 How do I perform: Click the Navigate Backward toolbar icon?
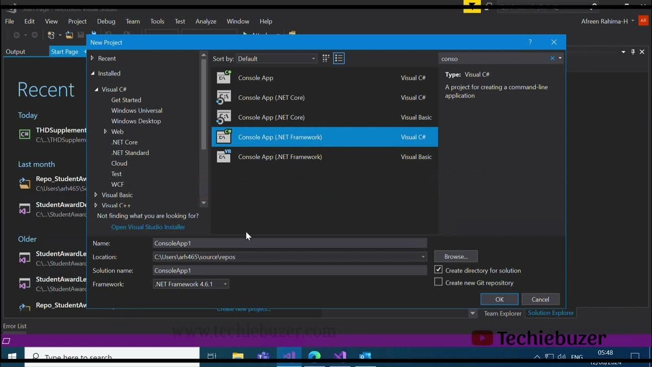pos(16,35)
